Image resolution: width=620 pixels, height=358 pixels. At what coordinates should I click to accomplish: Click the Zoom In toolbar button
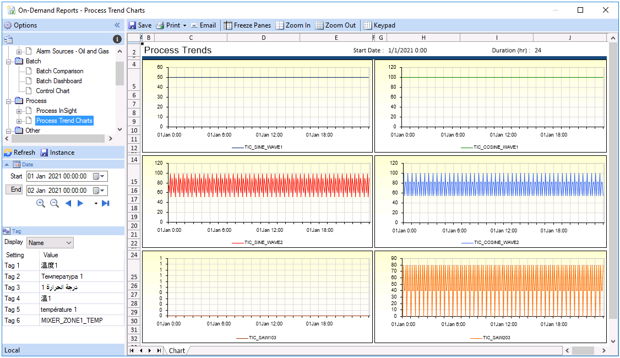(293, 25)
